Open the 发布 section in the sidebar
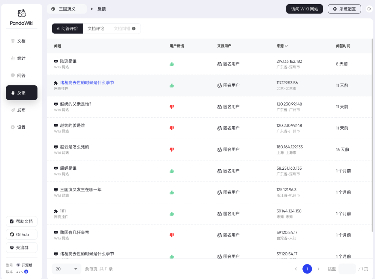This screenshot has width=375, height=279. pyautogui.click(x=22, y=110)
